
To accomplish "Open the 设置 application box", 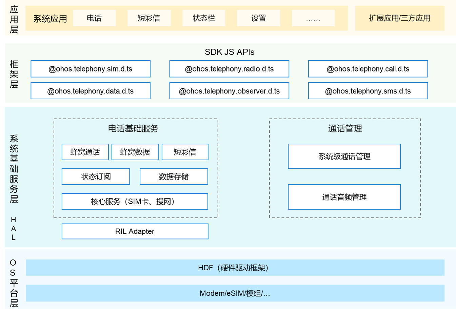I will pos(258,18).
